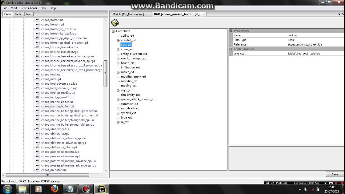Expand the ui_ext tree node
This screenshot has height=194, width=345.
(118, 122)
